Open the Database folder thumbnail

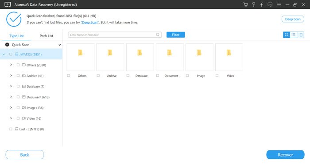click(140, 57)
